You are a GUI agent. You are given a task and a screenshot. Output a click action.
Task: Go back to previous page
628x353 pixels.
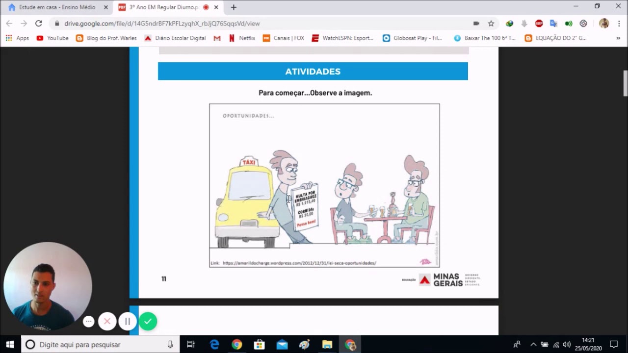point(9,24)
